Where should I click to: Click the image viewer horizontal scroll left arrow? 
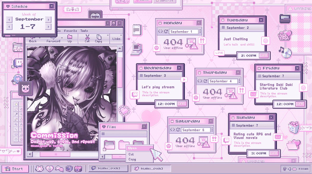point(30,154)
